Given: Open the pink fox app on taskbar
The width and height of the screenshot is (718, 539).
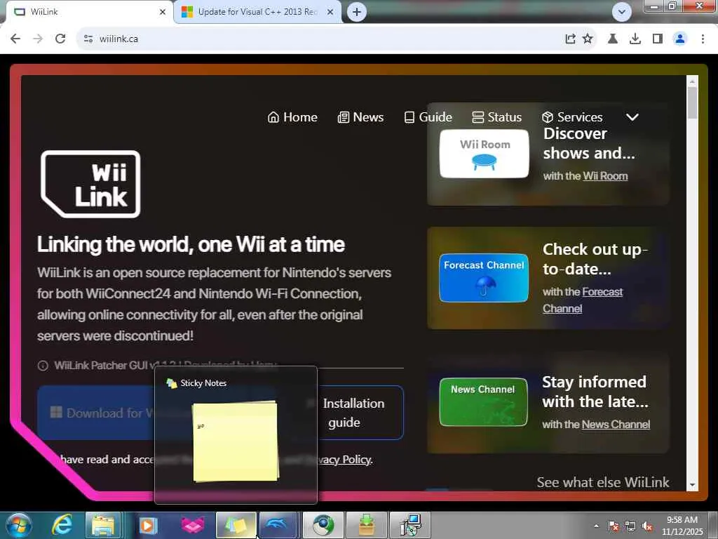Looking at the screenshot, I should click(x=192, y=525).
